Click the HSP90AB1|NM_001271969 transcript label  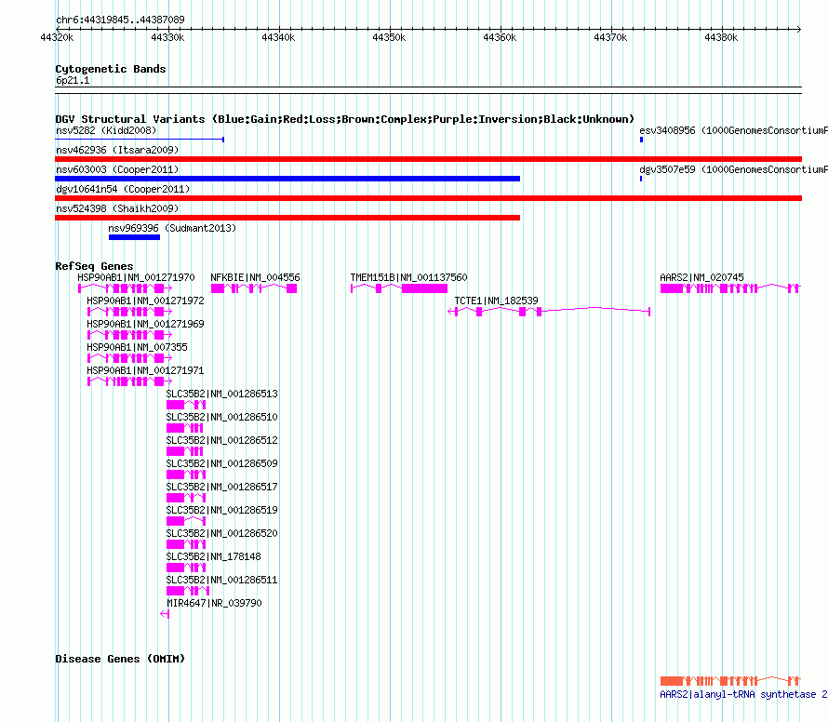[145, 324]
